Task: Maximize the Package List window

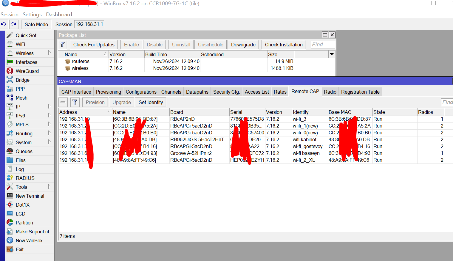Action: 325,35
